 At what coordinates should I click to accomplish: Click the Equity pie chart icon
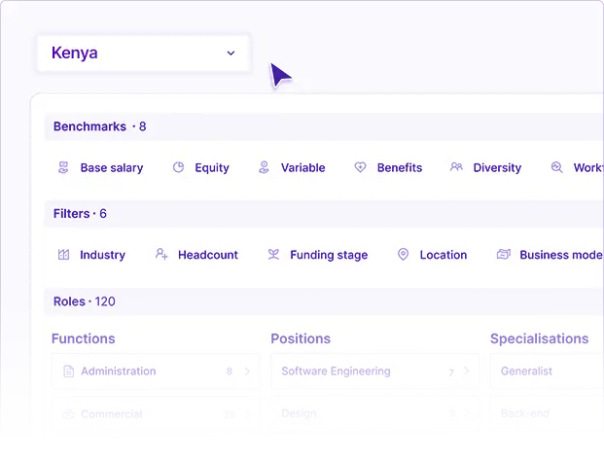click(x=179, y=167)
